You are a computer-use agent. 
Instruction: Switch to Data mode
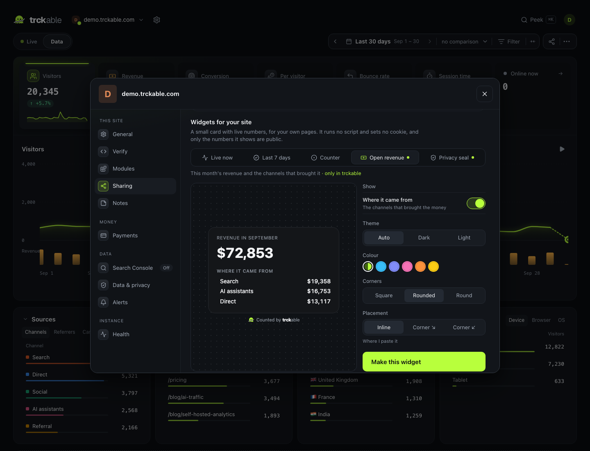pos(57,41)
